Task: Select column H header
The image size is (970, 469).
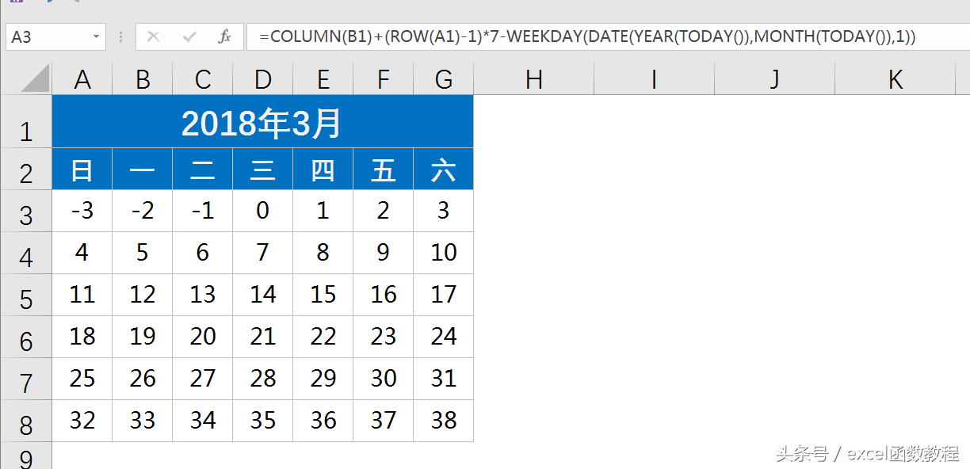Action: point(534,78)
